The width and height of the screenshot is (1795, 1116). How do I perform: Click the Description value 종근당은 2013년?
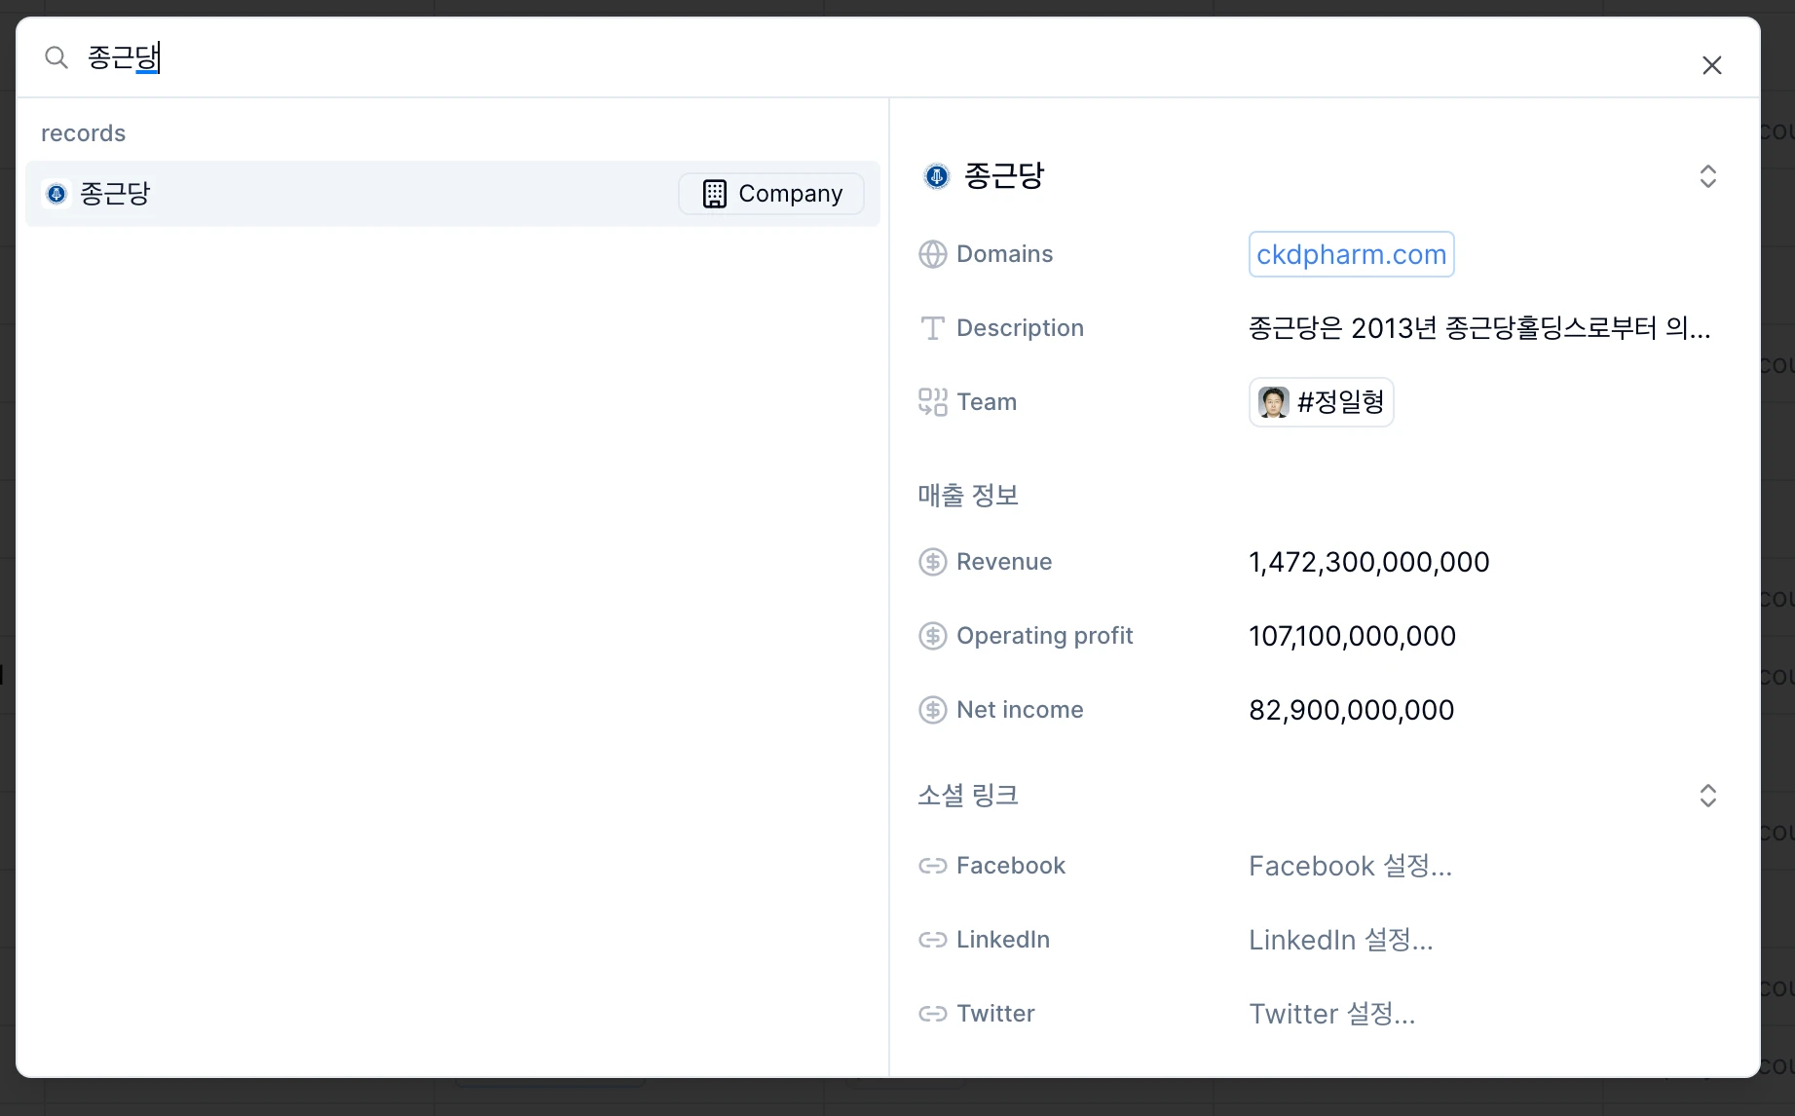coord(1478,328)
